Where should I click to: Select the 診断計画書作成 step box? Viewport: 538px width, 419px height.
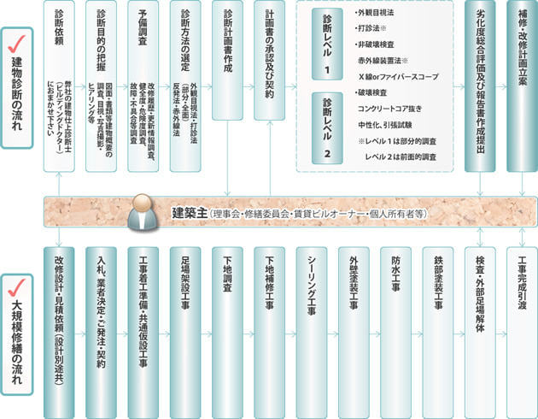227,60
